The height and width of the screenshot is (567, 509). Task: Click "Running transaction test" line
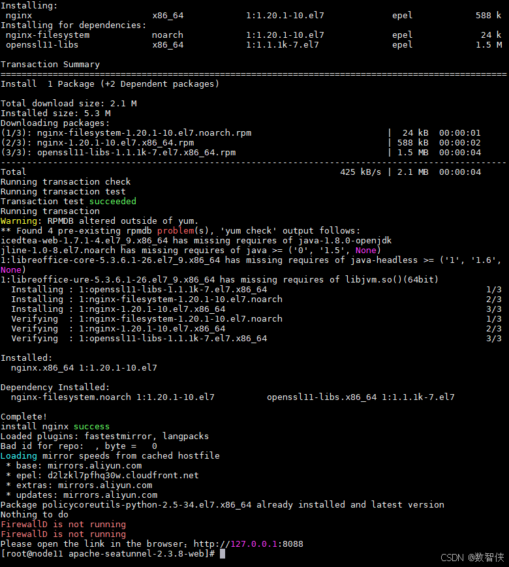click(x=63, y=191)
